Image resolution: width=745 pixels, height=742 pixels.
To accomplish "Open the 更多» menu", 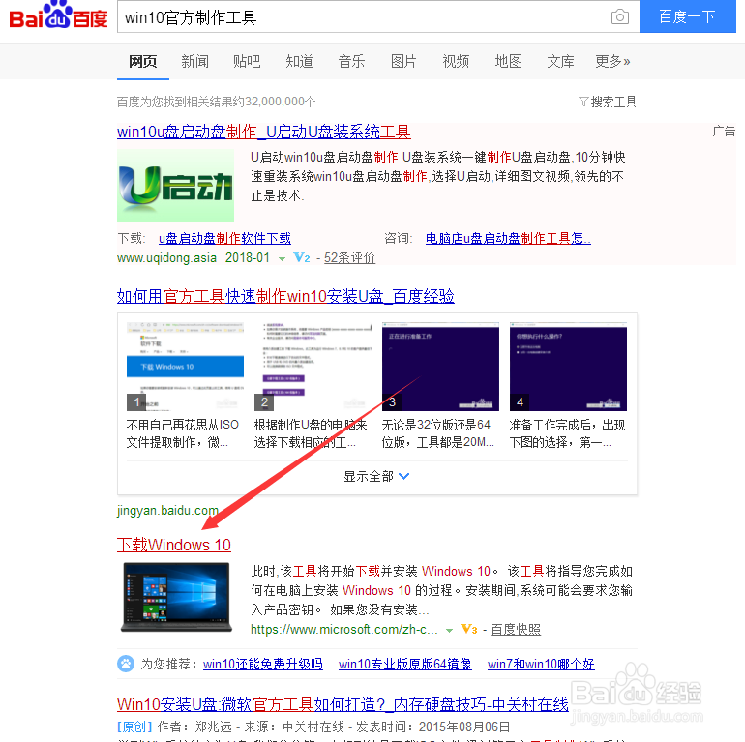I will 612,61.
